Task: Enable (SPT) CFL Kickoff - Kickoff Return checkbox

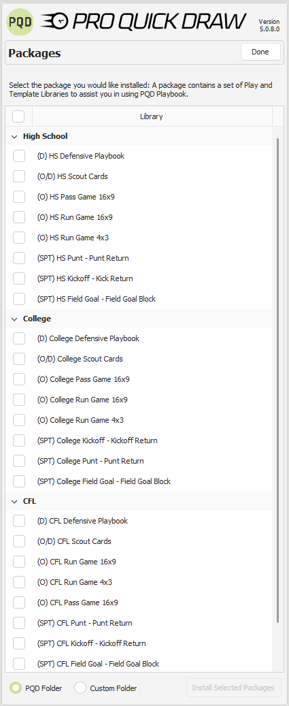Action: 19,643
